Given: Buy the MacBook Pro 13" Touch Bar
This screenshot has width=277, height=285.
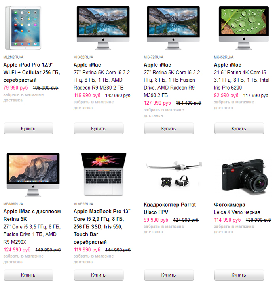Looking at the screenshot, I should coord(99,275).
